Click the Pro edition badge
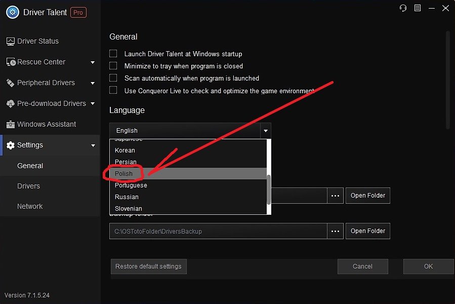455x304 pixels. 78,13
